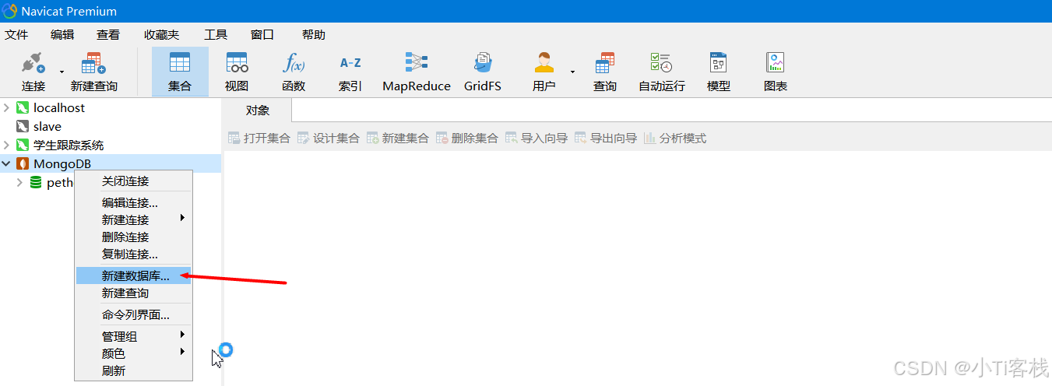
Task: Open the 索引 A-Z index icon
Action: (x=350, y=63)
